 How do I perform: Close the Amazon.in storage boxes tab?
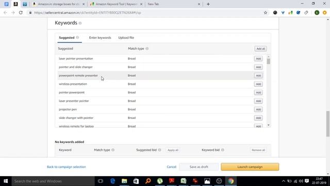(x=84, y=4)
